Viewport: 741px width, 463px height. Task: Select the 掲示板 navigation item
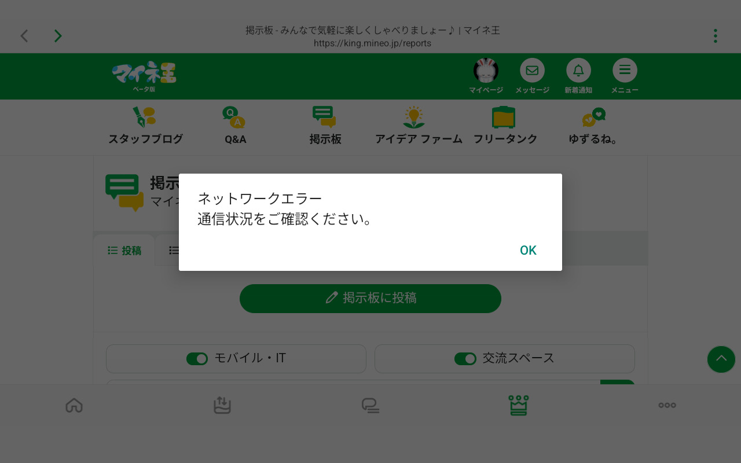[325, 126]
